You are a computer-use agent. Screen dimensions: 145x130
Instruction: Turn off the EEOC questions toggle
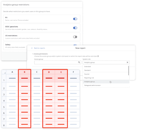[75, 28]
